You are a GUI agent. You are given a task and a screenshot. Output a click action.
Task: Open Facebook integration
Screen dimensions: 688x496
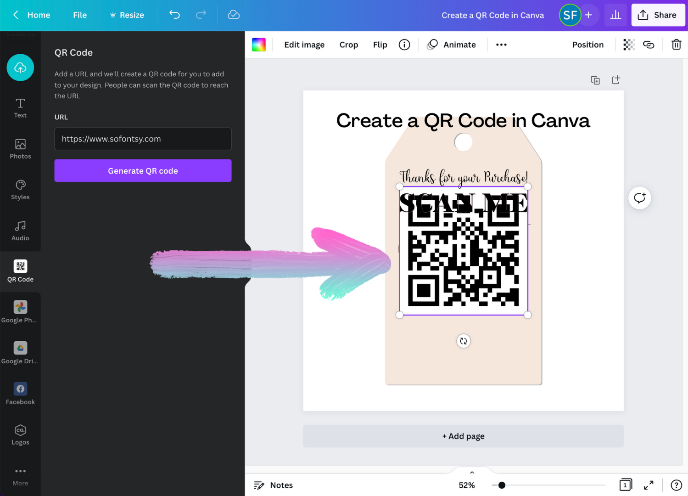click(x=20, y=394)
